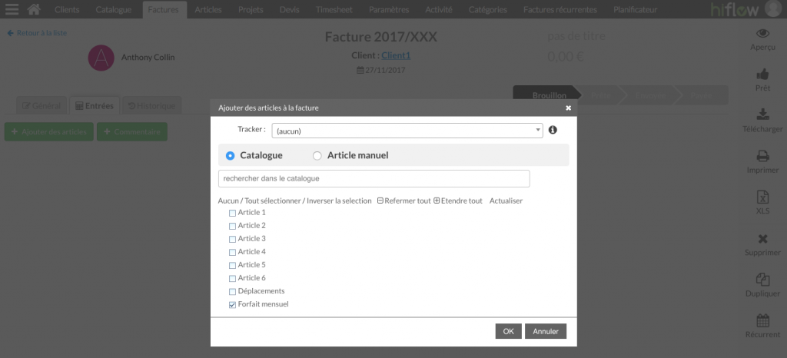This screenshot has width=787, height=358.
Task: Check the Article 3 checkbox
Action: tap(232, 239)
